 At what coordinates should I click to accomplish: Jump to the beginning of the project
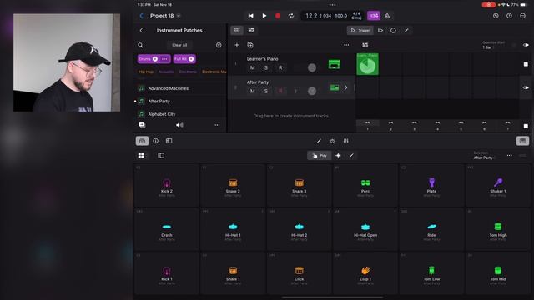pyautogui.click(x=250, y=16)
